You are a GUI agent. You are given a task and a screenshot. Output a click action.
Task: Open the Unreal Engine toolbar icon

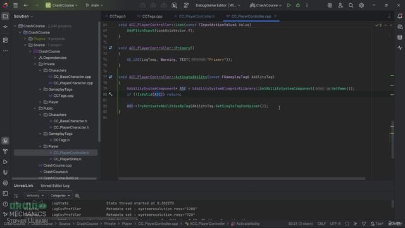pos(175,5)
